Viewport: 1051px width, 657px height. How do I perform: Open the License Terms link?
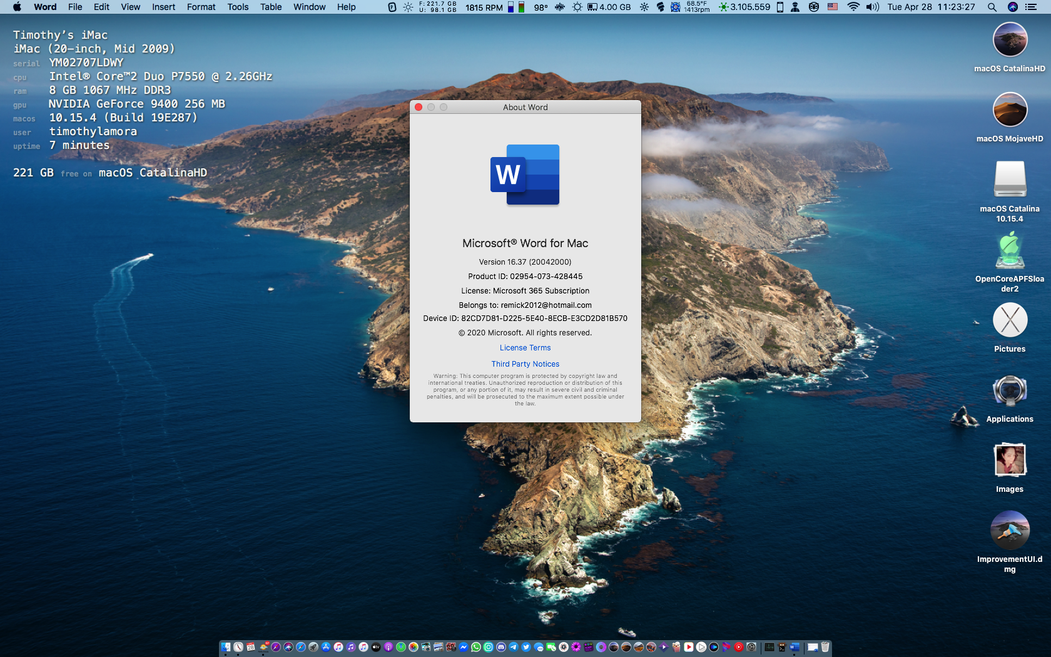[x=525, y=348]
